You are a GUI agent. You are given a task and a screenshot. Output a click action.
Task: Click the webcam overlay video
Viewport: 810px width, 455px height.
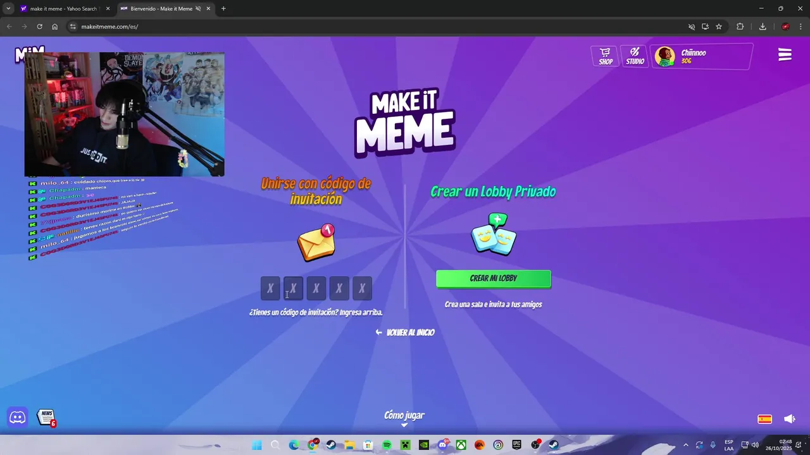124,114
